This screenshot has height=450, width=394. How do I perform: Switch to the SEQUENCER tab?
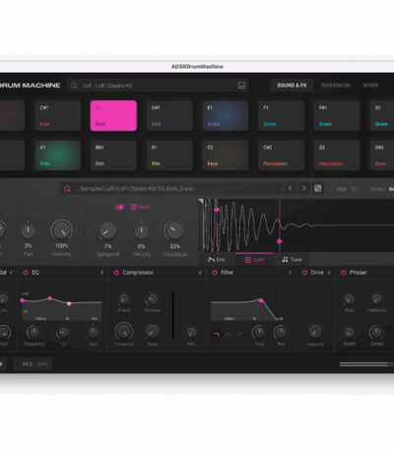click(x=335, y=86)
